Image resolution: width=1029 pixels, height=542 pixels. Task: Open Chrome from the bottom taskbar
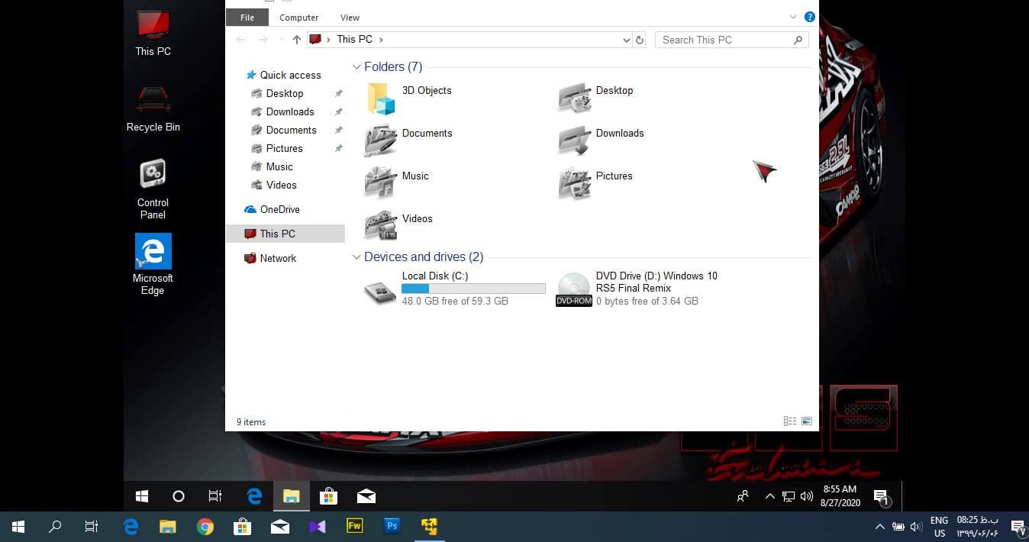(x=205, y=527)
